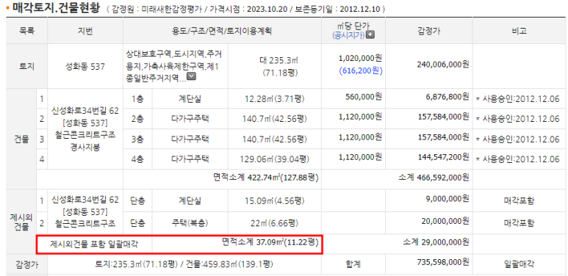Click the 계단실 usage in 1층 row
Image resolution: width=568 pixels, height=276 pixels.
pos(190,99)
